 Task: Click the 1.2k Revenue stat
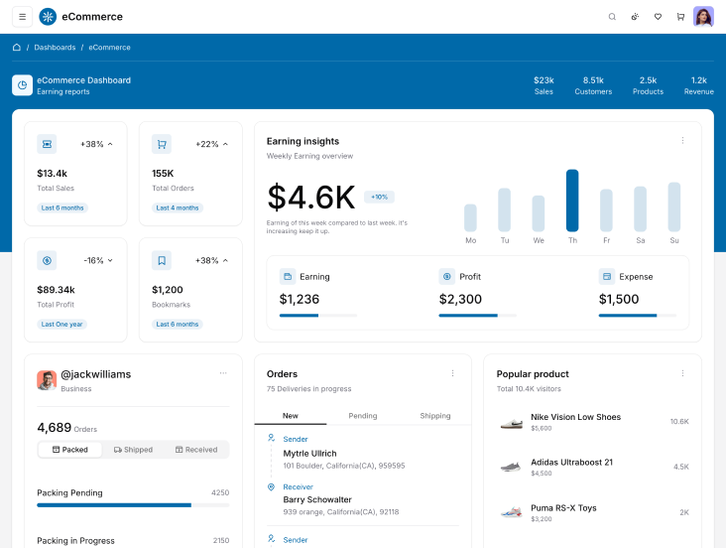(x=698, y=85)
